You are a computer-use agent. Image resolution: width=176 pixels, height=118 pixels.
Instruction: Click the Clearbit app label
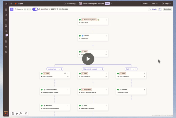[85, 36]
